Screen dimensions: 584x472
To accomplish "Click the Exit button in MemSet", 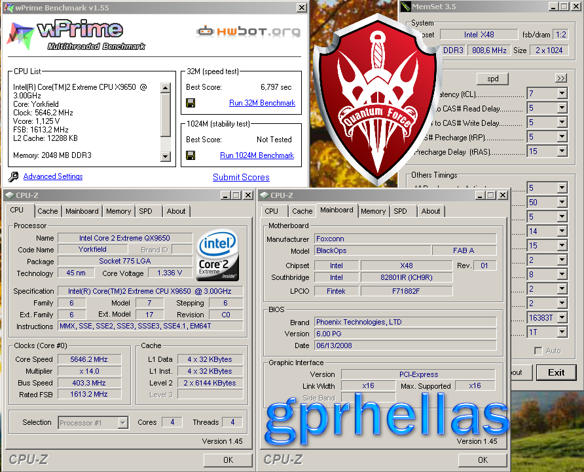I will (556, 372).
